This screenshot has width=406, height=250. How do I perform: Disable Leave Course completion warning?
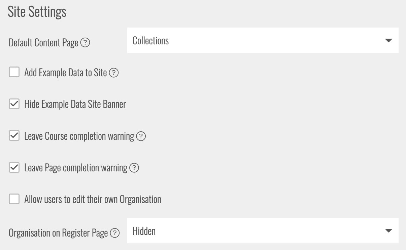14,135
